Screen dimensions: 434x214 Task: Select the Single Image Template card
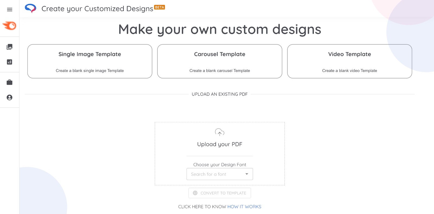(90, 61)
